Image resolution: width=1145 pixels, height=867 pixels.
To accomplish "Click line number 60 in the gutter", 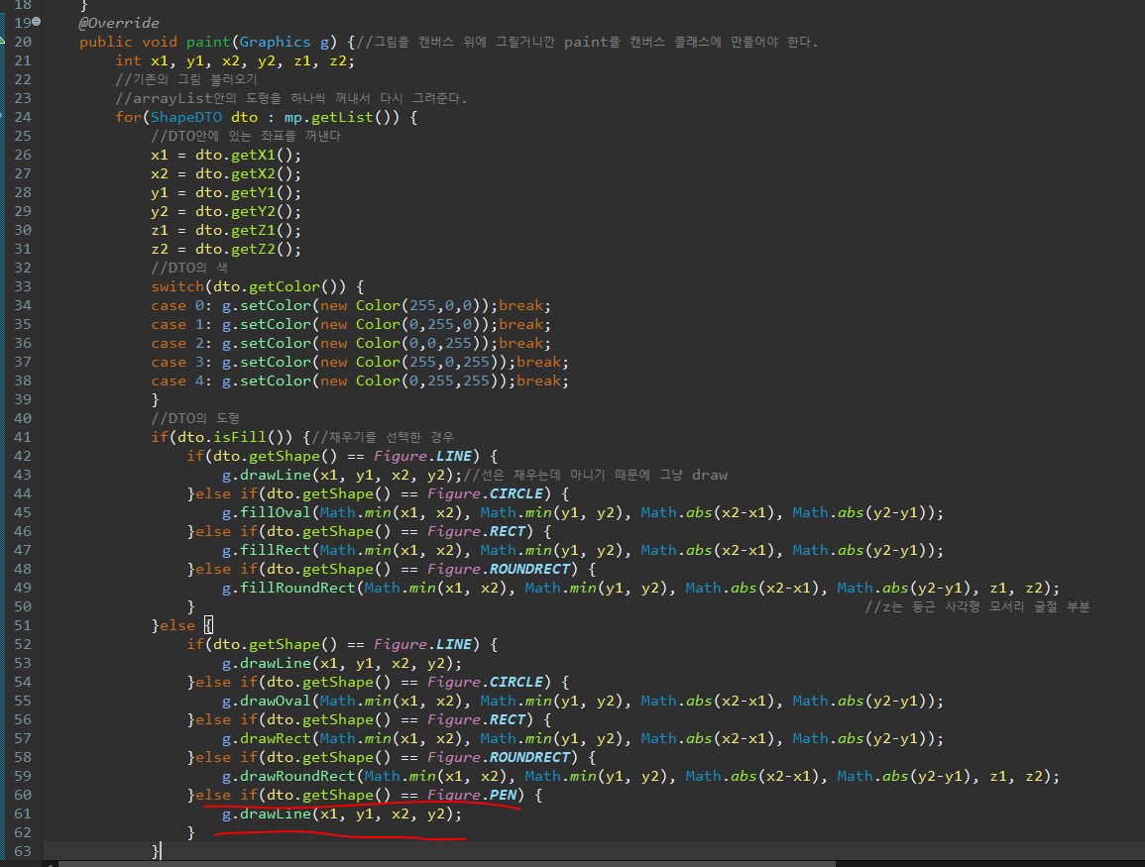I will click(23, 796).
